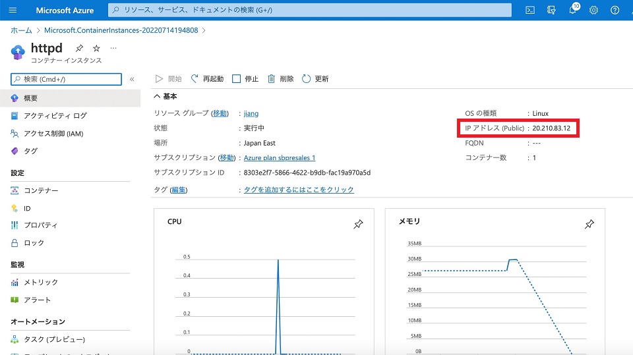Collapse the 基本 section
This screenshot has width=633, height=355.
click(158, 96)
